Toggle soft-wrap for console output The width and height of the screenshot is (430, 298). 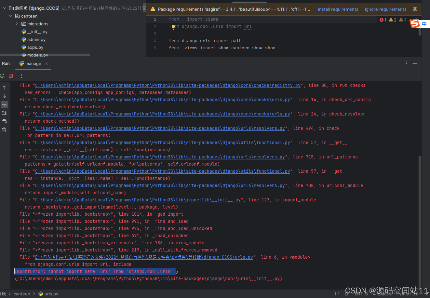pyautogui.click(x=4, y=104)
